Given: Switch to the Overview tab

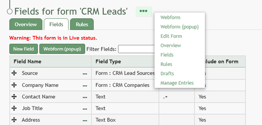Looking at the screenshot, I should pyautogui.click(x=26, y=25).
